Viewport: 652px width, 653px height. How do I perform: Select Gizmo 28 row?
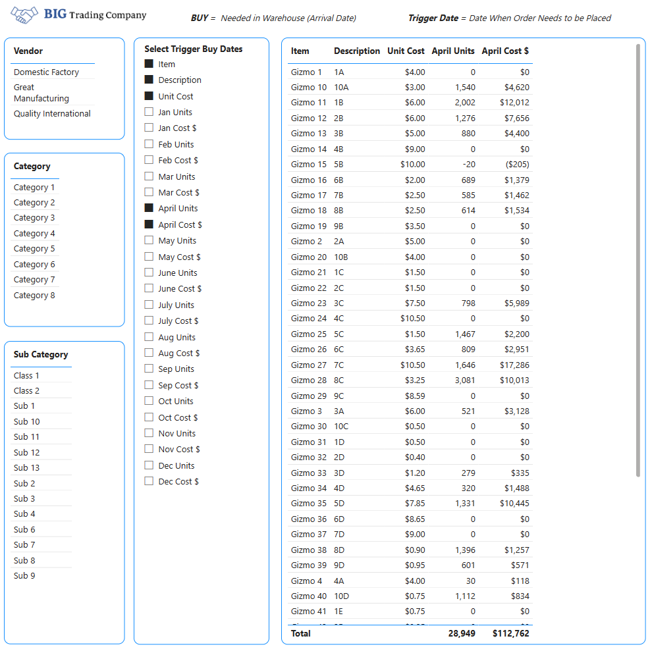(x=309, y=380)
